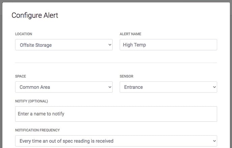This screenshot has height=148, width=232.
Task: Click the chevron arrow in Sensor select
Action: click(214, 87)
